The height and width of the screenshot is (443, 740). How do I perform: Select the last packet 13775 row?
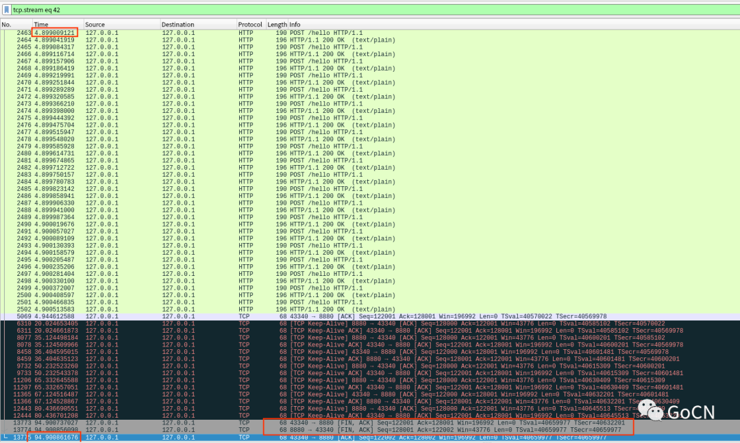[x=343, y=437]
